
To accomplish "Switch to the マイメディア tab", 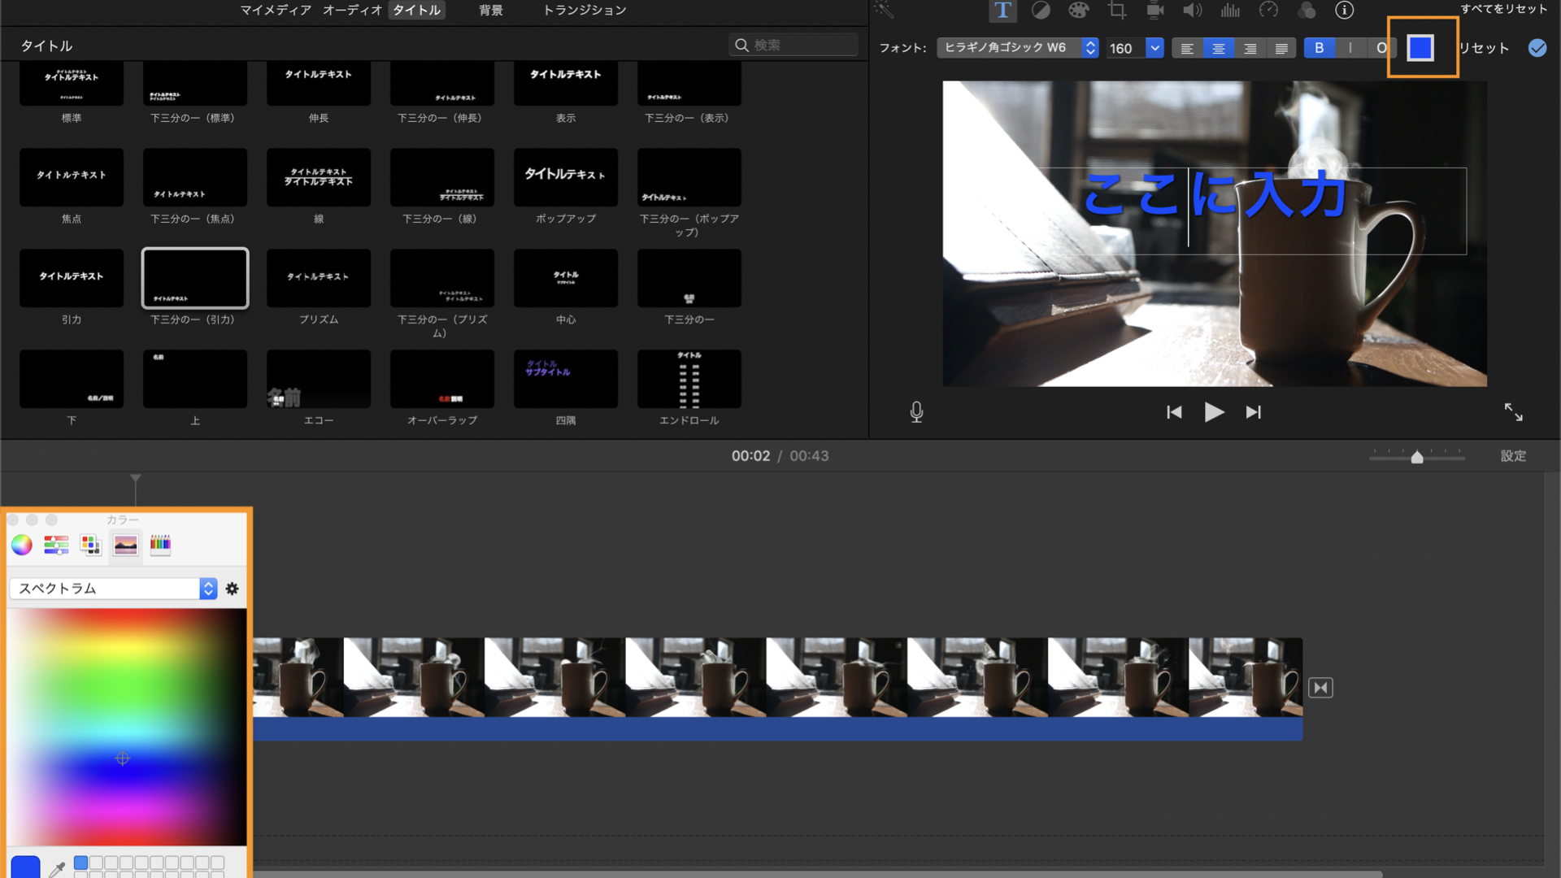I will [x=276, y=10].
